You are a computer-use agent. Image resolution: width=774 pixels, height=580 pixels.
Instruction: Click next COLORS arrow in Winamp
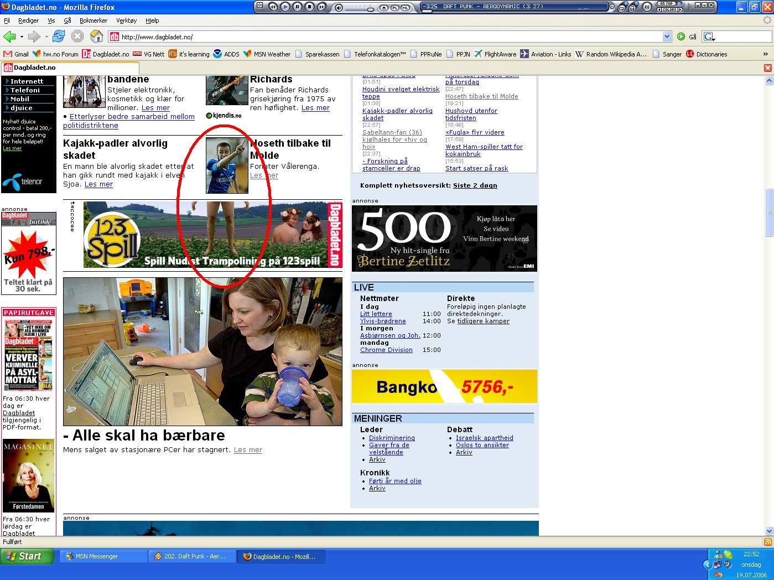coord(680,9)
